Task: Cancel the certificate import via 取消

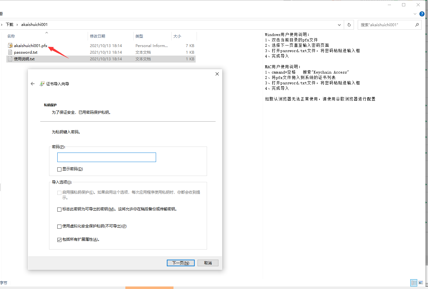Action: (x=208, y=263)
